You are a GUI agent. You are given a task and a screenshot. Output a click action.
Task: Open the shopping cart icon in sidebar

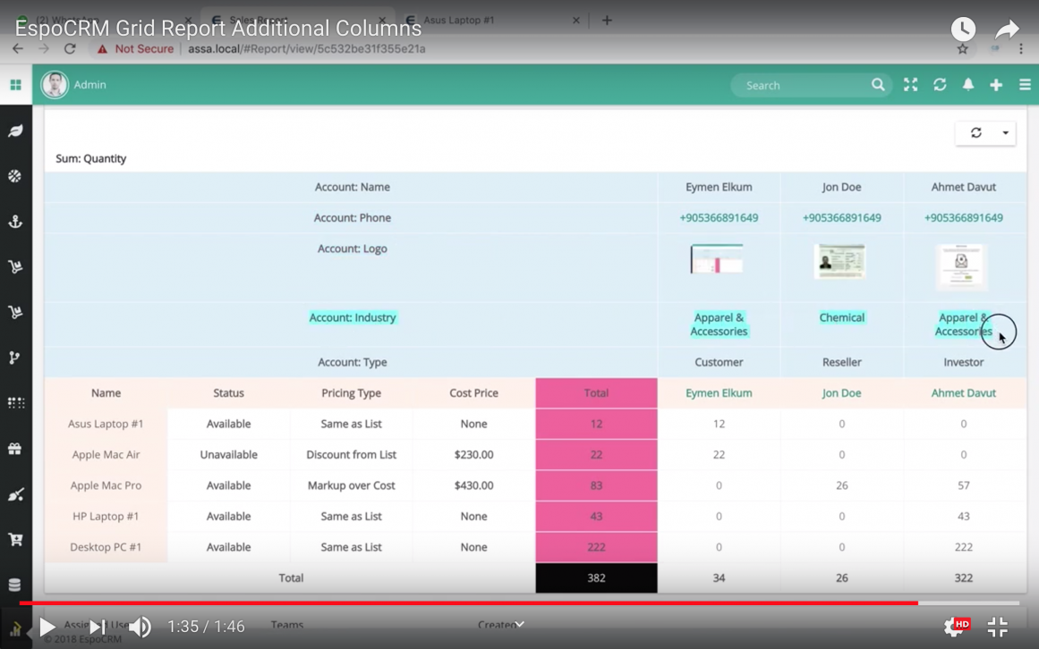tap(15, 540)
